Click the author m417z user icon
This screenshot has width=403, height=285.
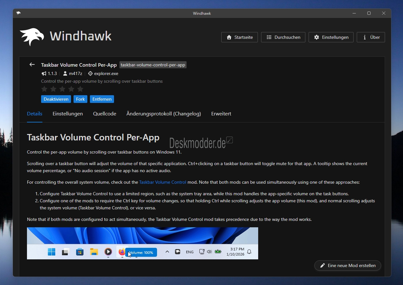tap(65, 73)
